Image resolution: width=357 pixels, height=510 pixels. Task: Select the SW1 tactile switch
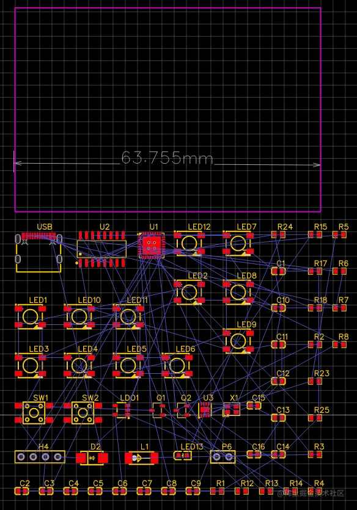(34, 413)
